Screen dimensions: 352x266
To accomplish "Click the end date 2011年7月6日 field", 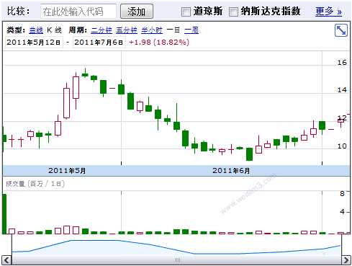I will coord(99,43).
